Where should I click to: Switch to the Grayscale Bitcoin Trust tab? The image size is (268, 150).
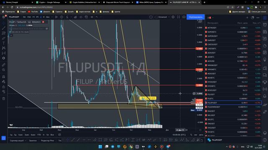click(118, 2)
